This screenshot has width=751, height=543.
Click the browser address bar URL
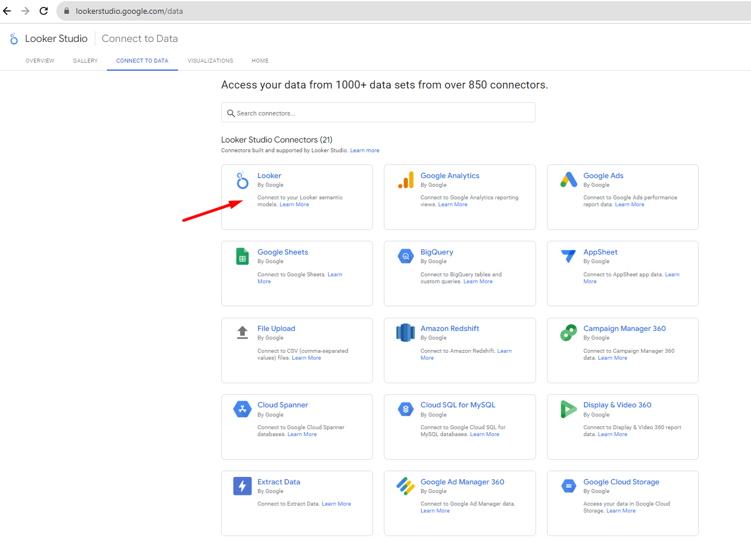pos(129,11)
